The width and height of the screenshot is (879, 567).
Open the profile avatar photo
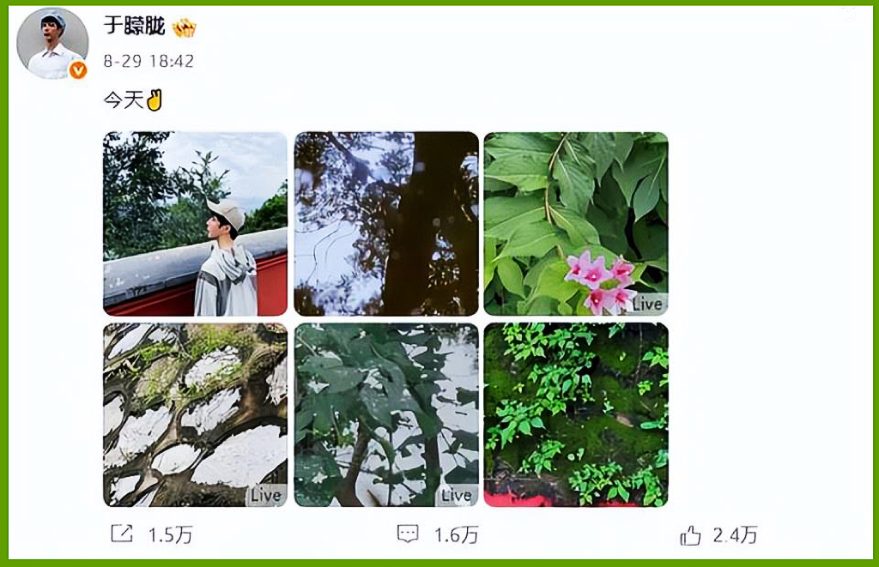point(52,43)
